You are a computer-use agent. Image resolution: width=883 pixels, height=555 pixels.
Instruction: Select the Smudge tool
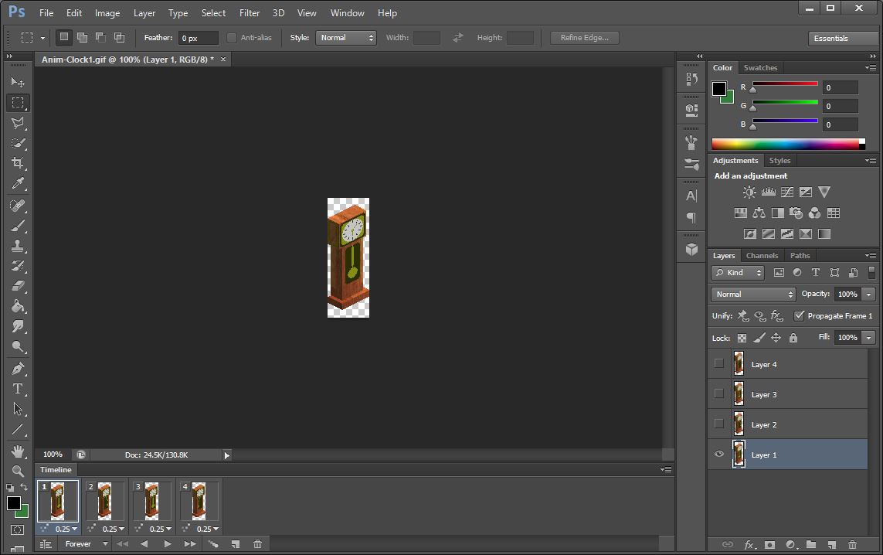tap(18, 326)
